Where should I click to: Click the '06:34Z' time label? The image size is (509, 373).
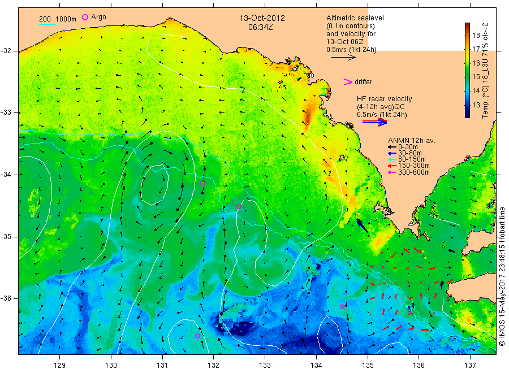(260, 27)
